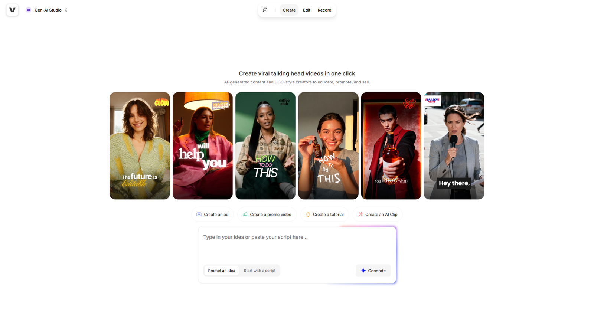Click the Create a tutorial button
Image resolution: width=594 pixels, height=334 pixels.
coord(324,215)
